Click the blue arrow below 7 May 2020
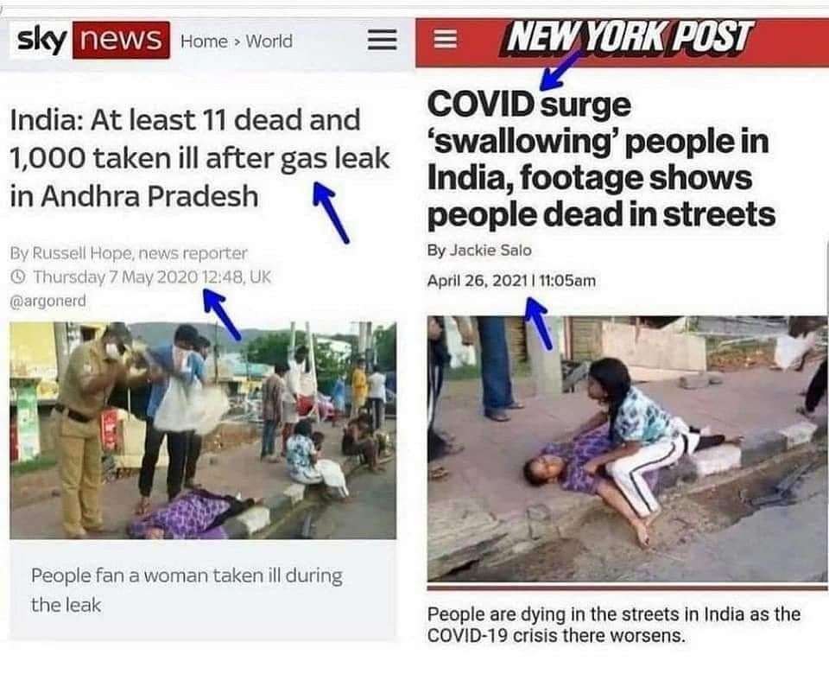 [x=222, y=315]
